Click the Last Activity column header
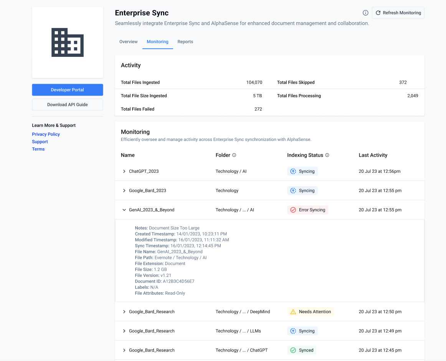 point(373,155)
